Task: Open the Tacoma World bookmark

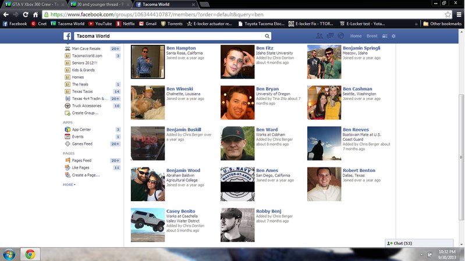Action: point(68,24)
